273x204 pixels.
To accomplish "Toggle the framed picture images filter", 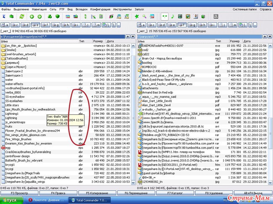I will point(188,16).
